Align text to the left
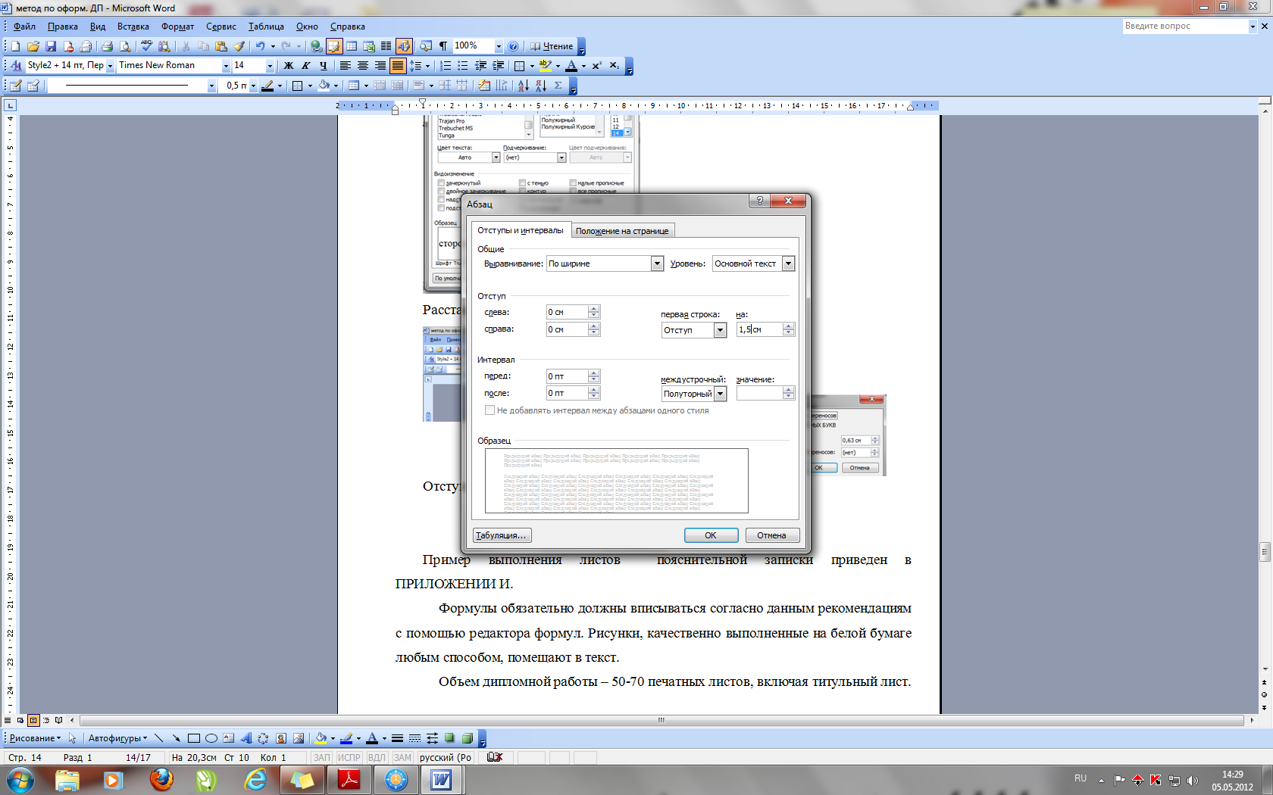Viewport: 1273px width, 795px height. [346, 66]
